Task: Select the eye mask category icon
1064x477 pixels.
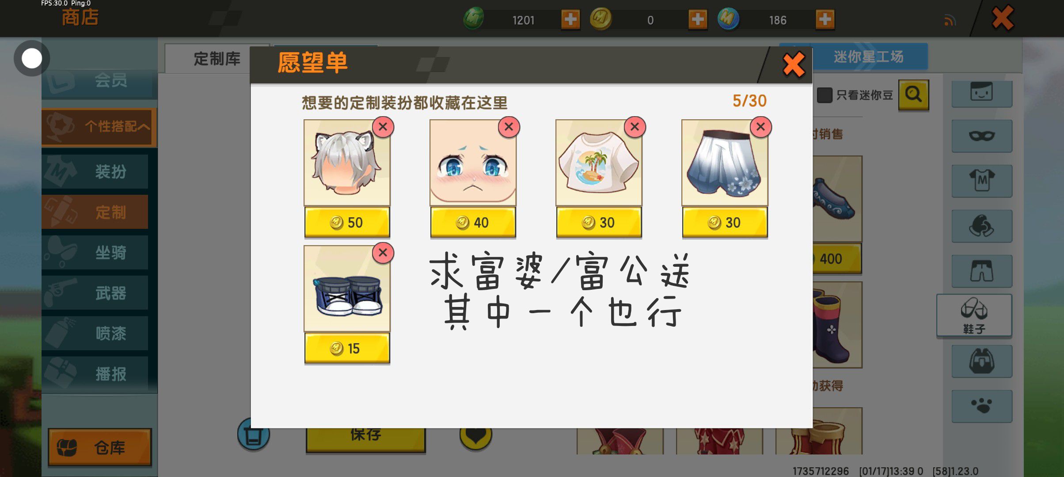Action: 981,136
